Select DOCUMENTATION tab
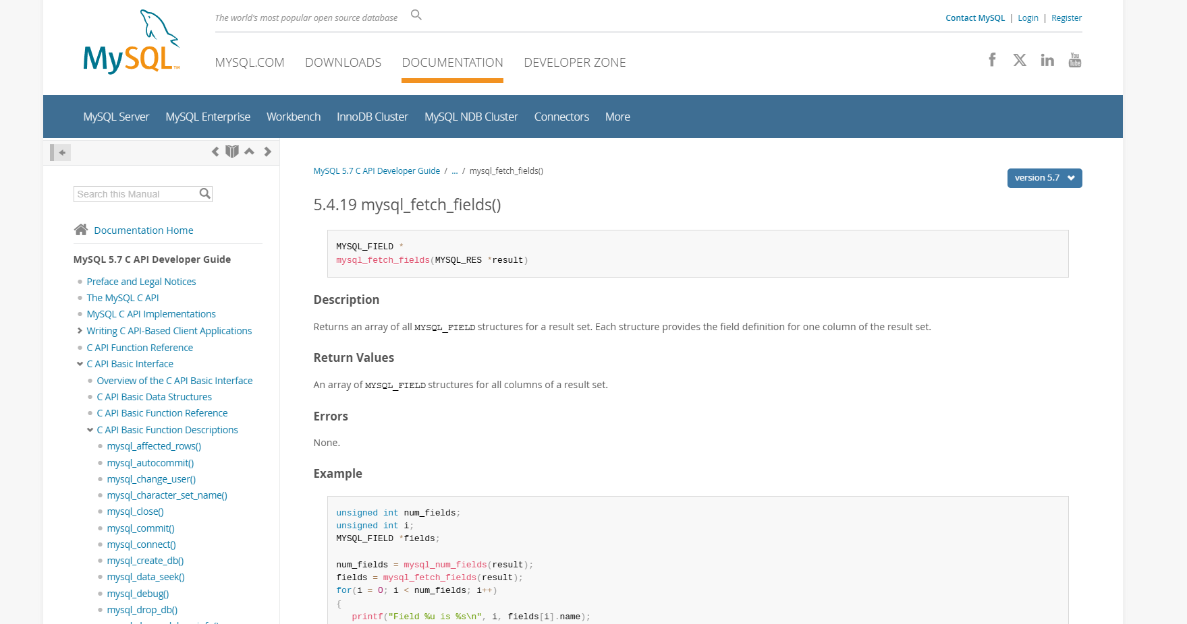 453,63
